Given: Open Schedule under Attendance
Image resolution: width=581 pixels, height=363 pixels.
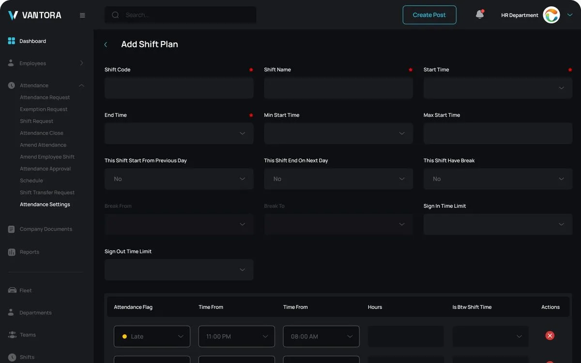Looking at the screenshot, I should pyautogui.click(x=31, y=181).
